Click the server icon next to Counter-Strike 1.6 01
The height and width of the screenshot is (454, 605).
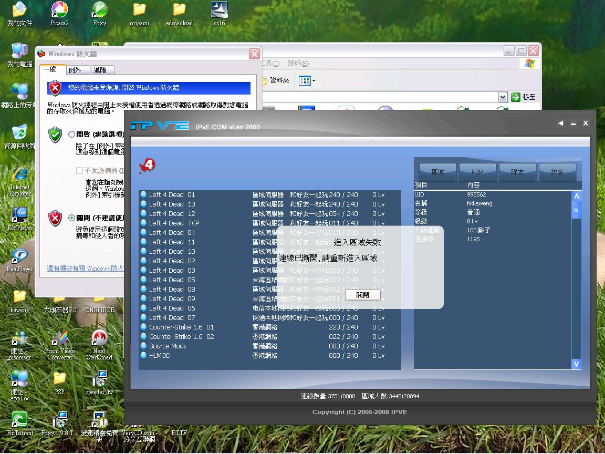tap(143, 327)
